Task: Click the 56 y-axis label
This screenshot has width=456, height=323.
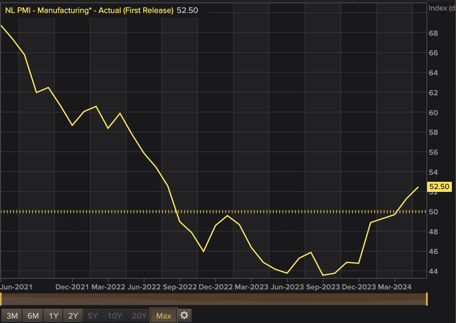Action: point(433,152)
